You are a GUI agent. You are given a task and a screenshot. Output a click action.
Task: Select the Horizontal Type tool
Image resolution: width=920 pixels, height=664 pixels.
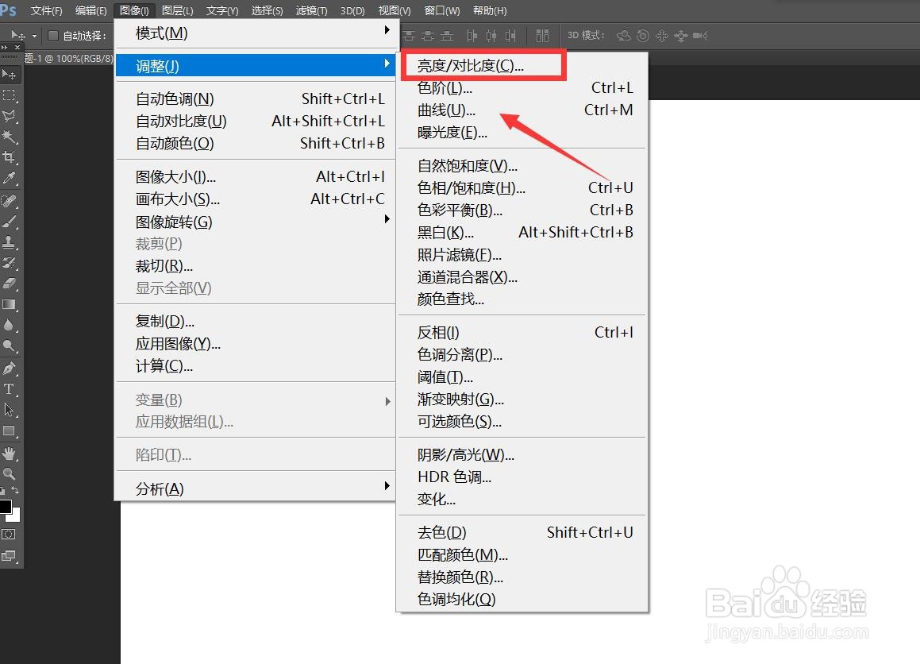(x=10, y=388)
